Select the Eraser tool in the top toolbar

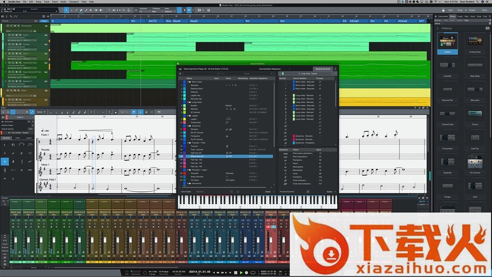[x=81, y=10]
